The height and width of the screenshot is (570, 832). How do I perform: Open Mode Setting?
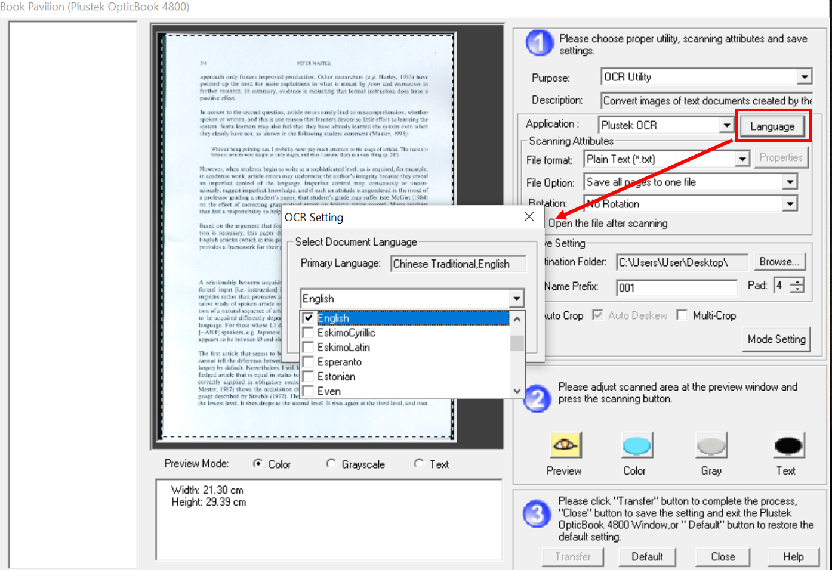[776, 339]
